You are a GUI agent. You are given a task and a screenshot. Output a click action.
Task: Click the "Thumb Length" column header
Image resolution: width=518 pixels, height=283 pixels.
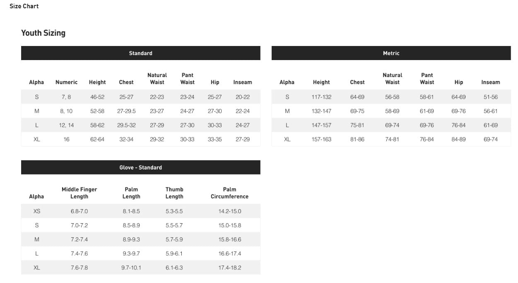click(174, 193)
